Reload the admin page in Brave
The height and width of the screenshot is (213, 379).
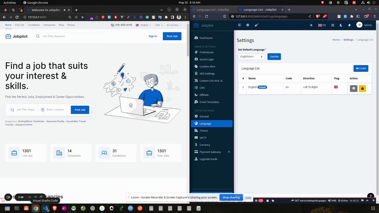206,16
